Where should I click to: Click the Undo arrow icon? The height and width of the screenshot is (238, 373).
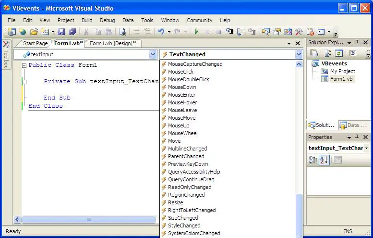(161, 32)
